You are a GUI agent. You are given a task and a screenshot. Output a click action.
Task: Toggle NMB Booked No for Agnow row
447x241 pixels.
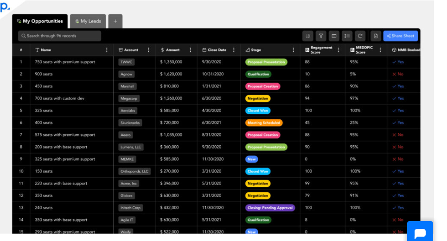point(398,74)
